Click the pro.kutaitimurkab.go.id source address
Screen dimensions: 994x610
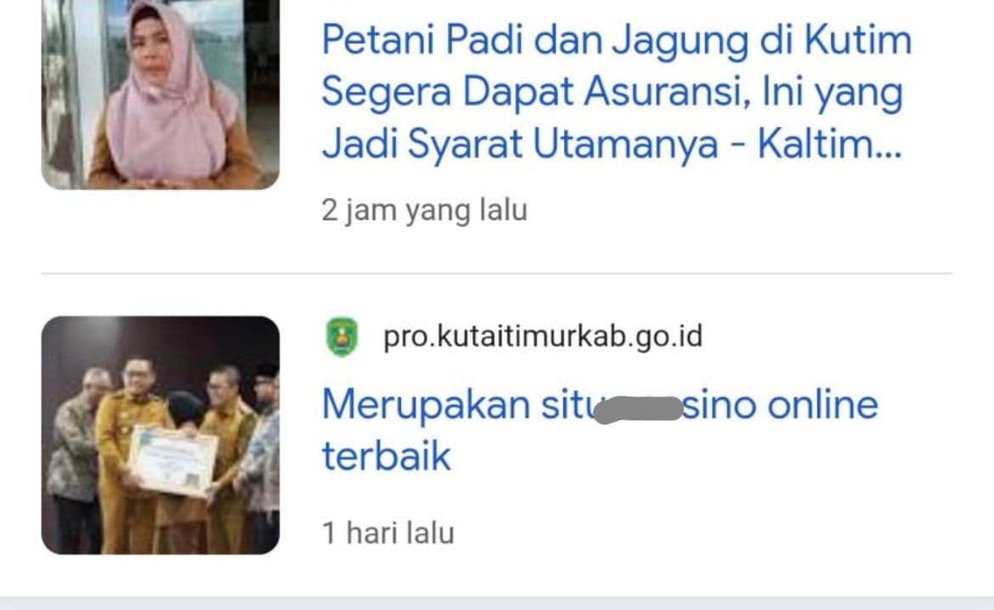[543, 336]
